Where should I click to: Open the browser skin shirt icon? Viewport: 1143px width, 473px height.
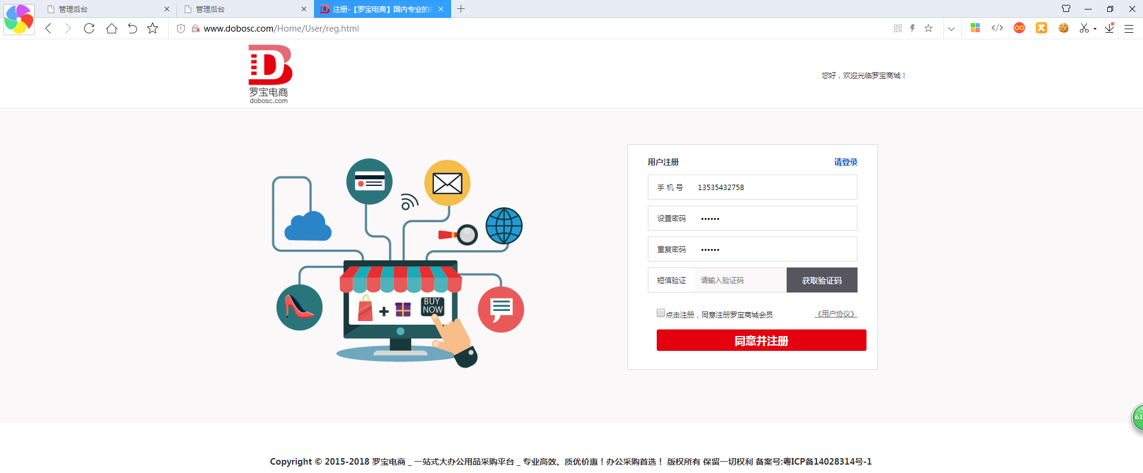pyautogui.click(x=1066, y=9)
